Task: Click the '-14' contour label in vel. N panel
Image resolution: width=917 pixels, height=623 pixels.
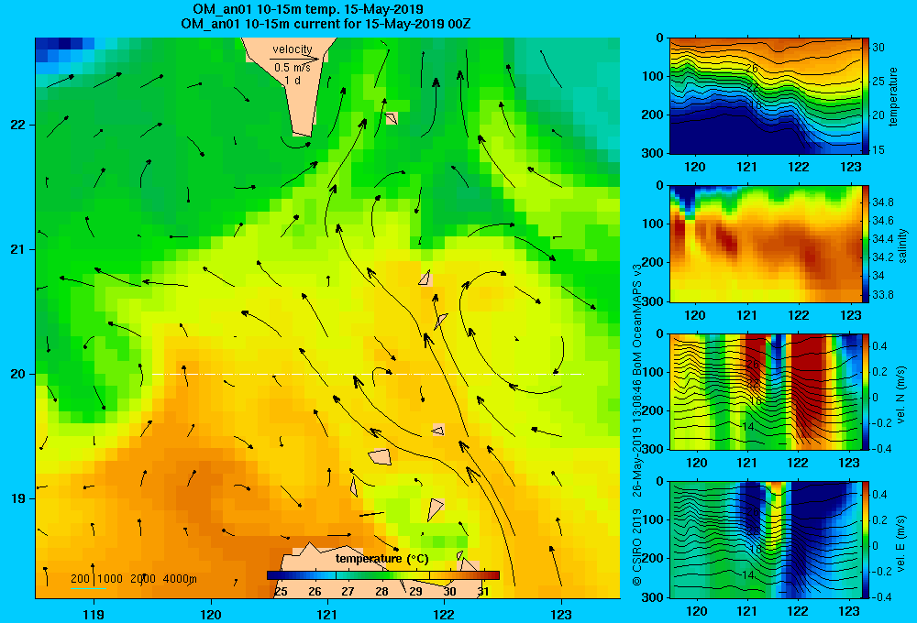Action: coord(746,427)
